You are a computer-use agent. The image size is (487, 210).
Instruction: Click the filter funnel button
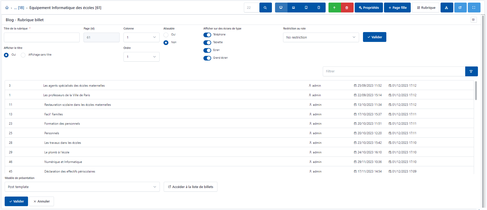471,71
